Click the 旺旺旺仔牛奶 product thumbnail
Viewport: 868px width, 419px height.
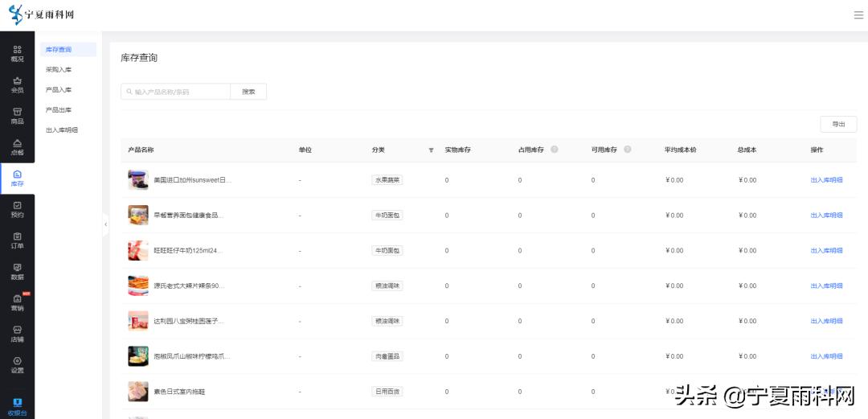tap(138, 250)
